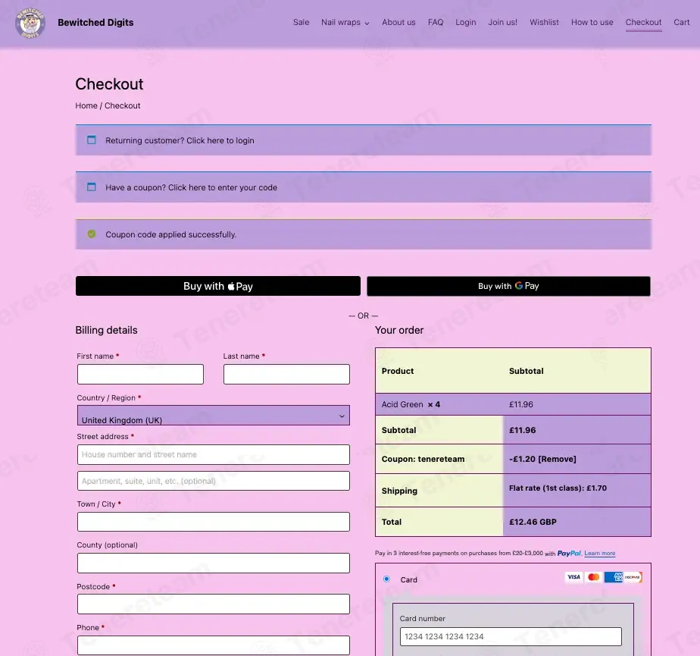
Task: Open the Sale menu item
Action: [301, 23]
